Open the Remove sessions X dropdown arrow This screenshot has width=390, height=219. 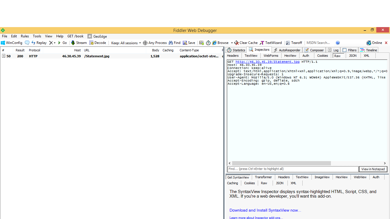click(55, 43)
